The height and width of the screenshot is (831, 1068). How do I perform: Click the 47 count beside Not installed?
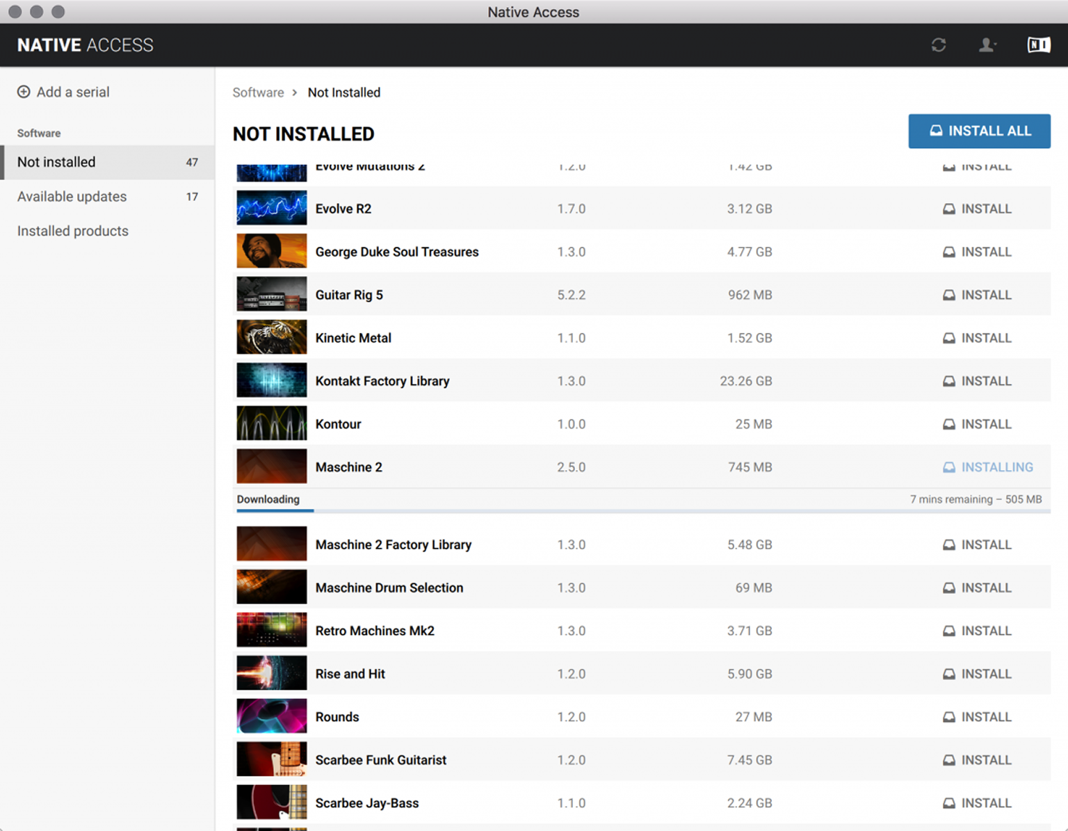tap(192, 162)
